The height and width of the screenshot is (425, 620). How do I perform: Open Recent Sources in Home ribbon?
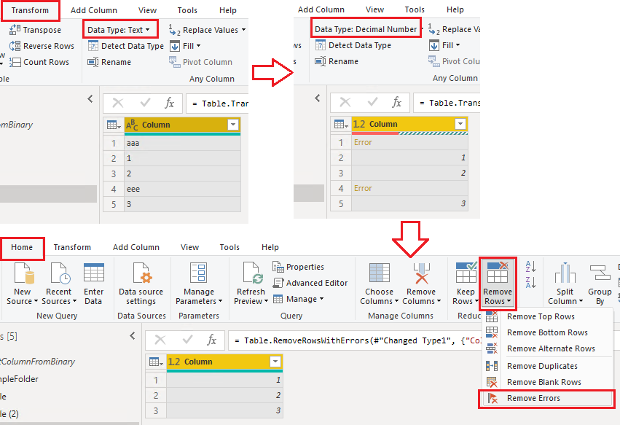(x=58, y=284)
